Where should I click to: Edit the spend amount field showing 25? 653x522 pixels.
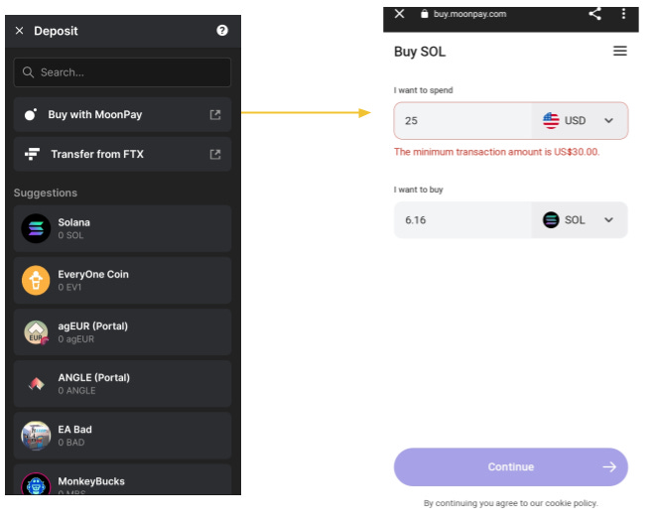[462, 121]
